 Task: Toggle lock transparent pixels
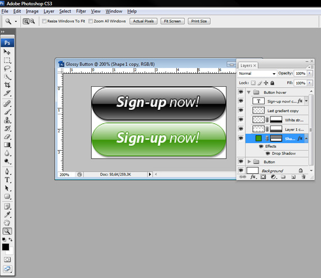pyautogui.click(x=253, y=83)
